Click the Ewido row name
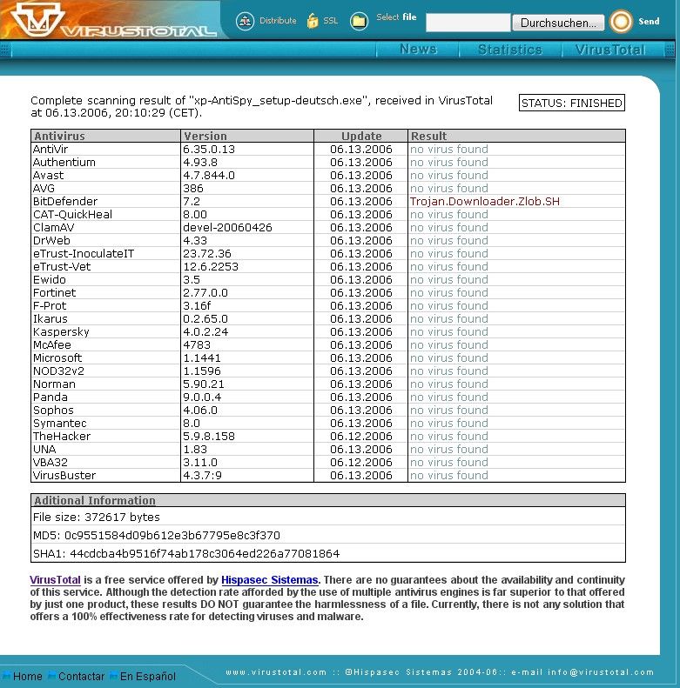The image size is (680, 688). (50, 280)
